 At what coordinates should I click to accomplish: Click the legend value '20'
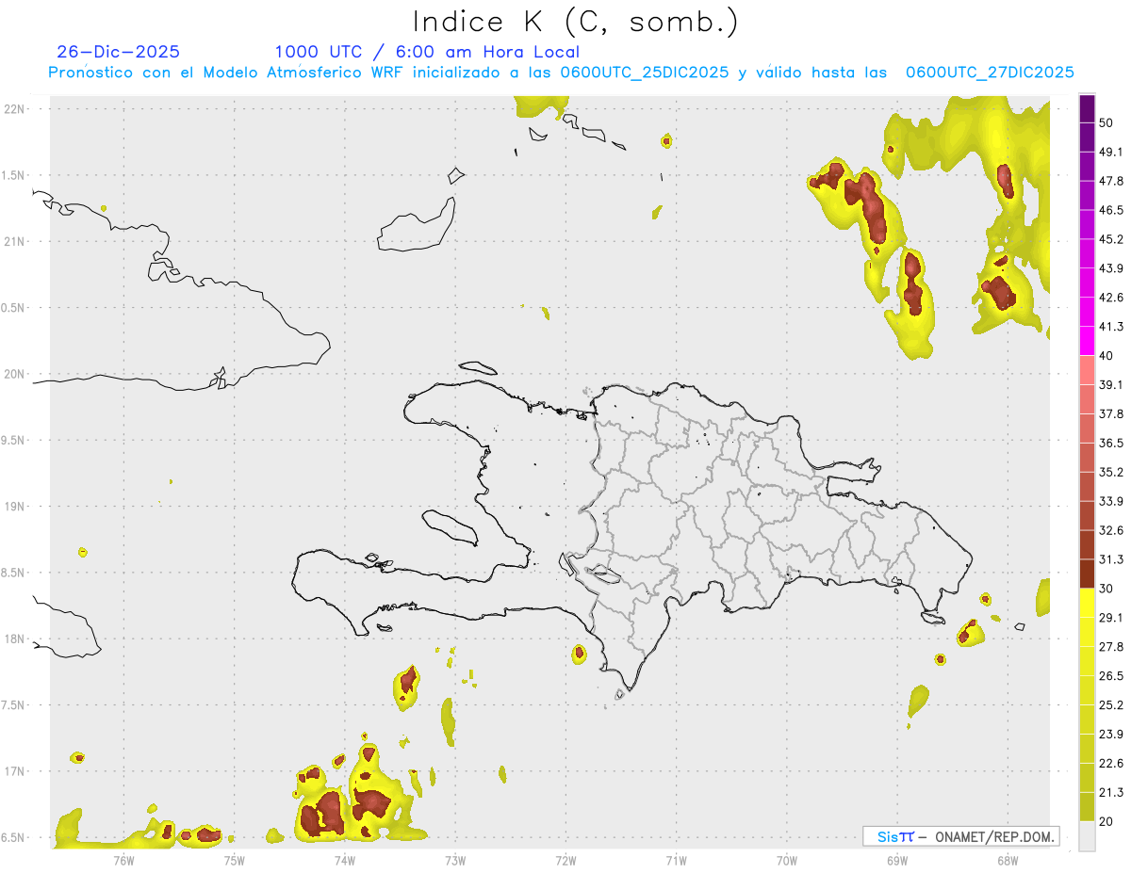(1107, 821)
